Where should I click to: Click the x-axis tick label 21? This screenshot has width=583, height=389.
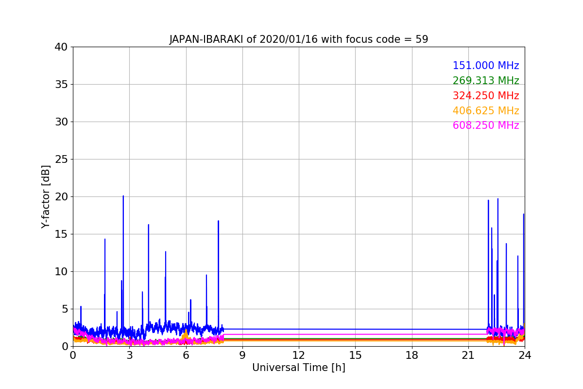coord(468,355)
